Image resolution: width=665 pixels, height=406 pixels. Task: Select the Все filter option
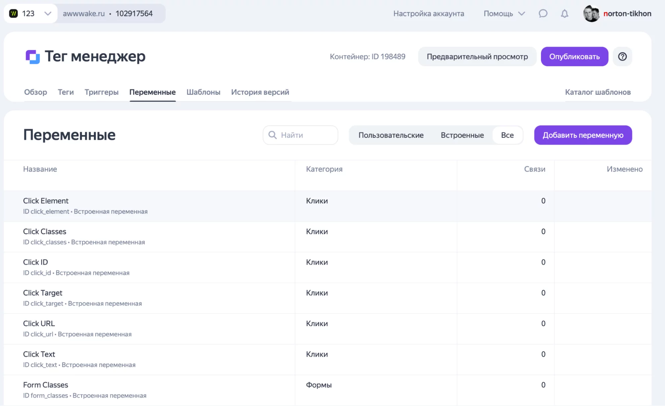tap(507, 135)
